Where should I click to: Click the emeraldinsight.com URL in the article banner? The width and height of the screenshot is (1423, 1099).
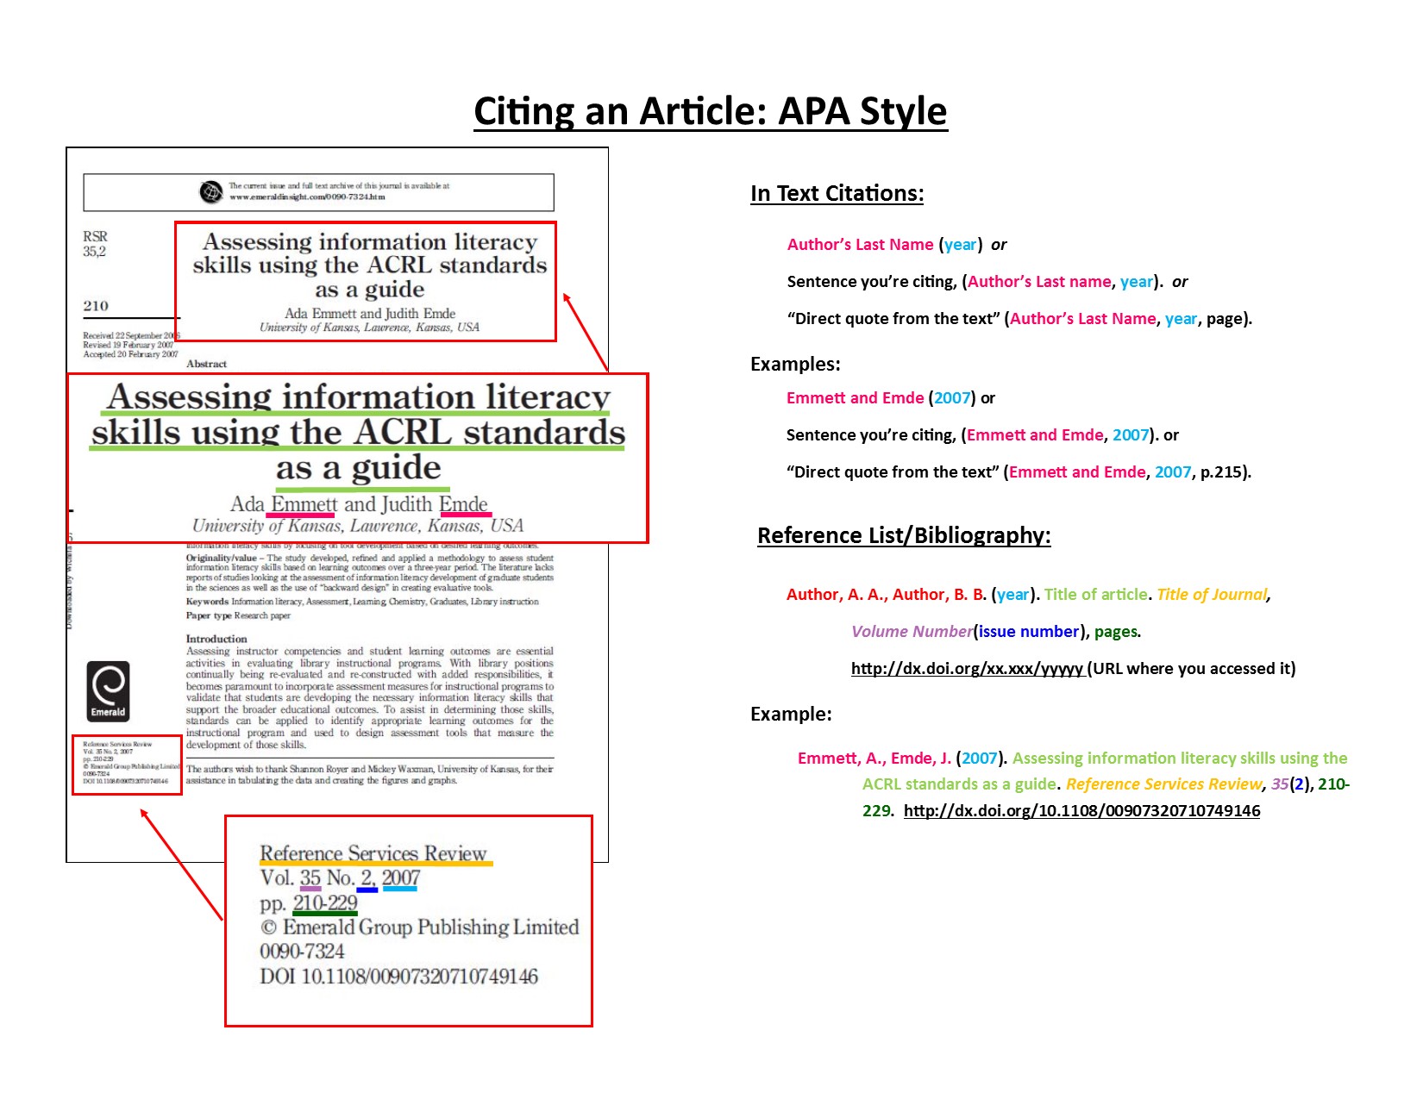[307, 197]
